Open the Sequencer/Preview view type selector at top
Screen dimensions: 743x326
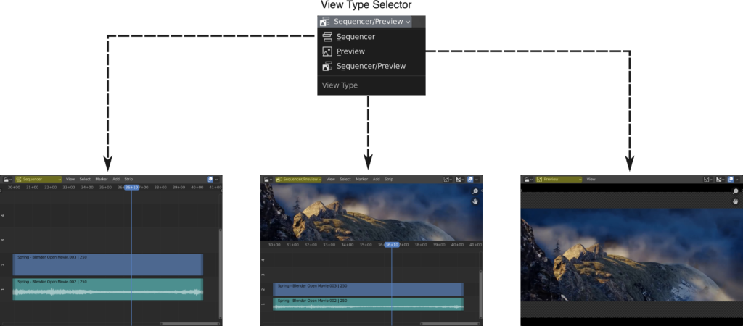pyautogui.click(x=365, y=21)
